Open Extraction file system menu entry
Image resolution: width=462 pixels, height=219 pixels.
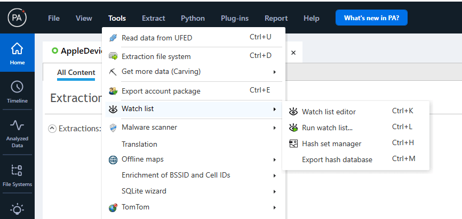(156, 56)
